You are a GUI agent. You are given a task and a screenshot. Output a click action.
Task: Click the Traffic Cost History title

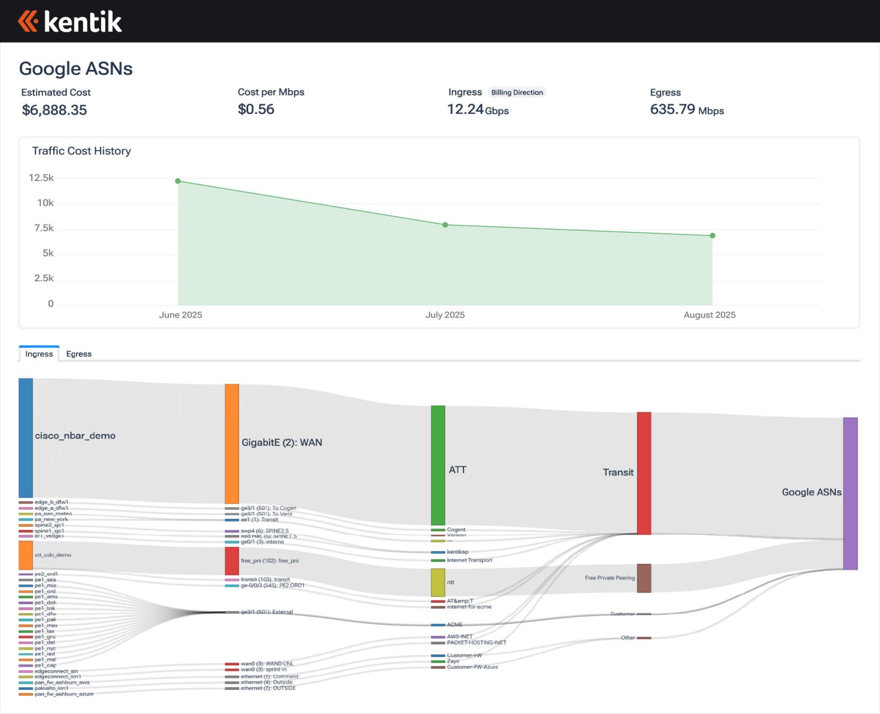click(x=81, y=151)
